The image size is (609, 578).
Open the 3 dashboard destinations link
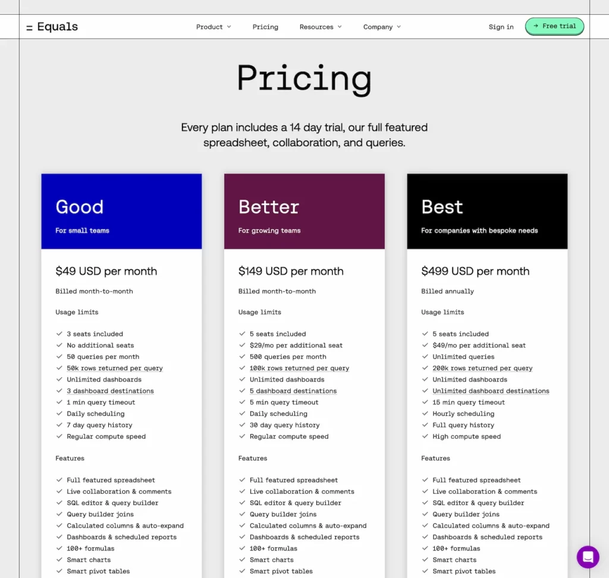tap(111, 391)
